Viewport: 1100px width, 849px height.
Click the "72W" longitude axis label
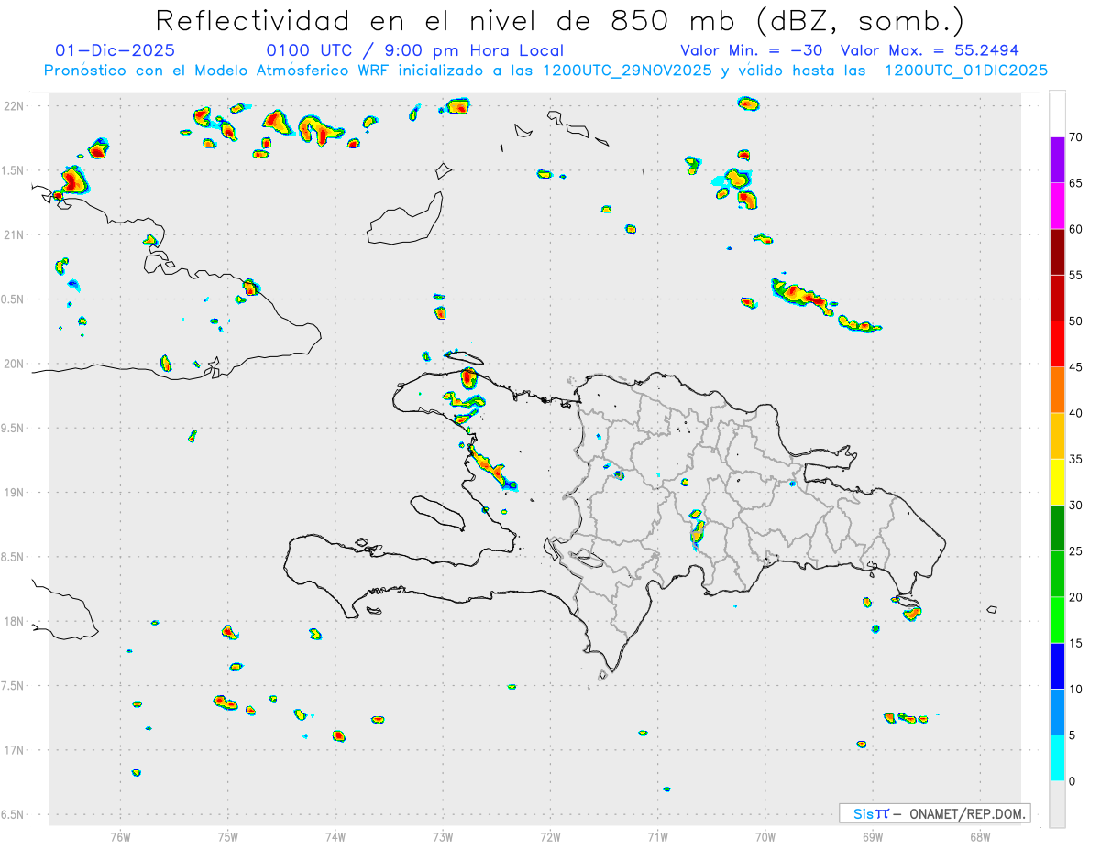[550, 836]
